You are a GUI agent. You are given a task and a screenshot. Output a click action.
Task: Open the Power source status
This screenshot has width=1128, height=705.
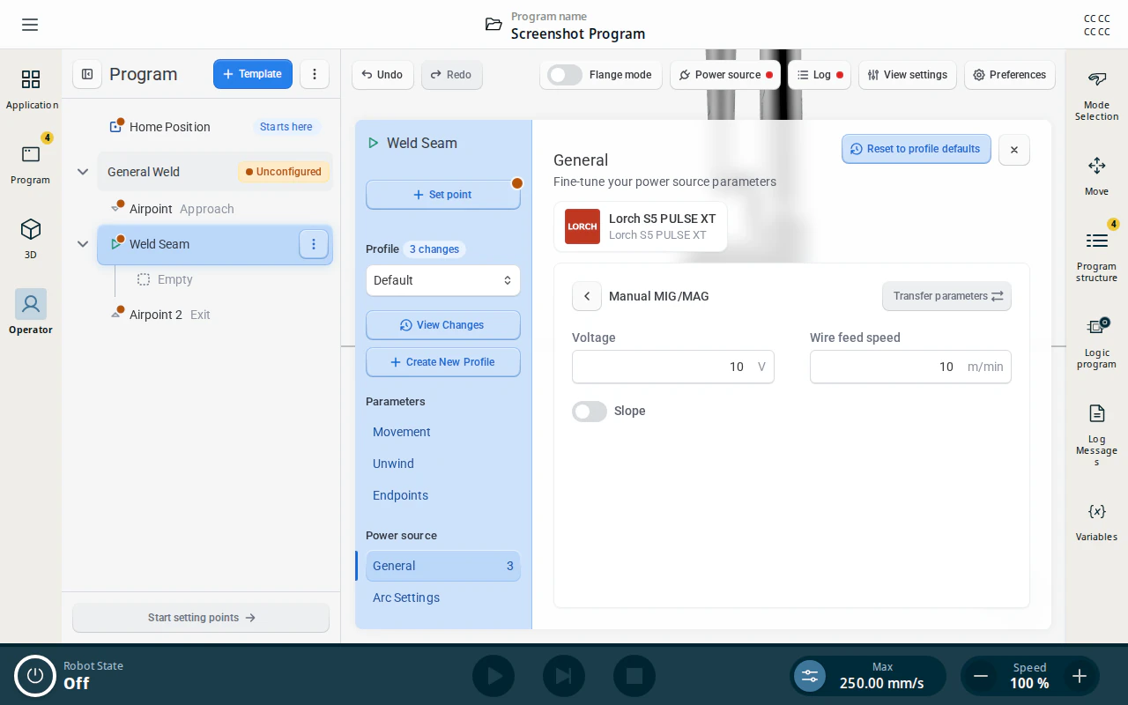click(x=725, y=75)
